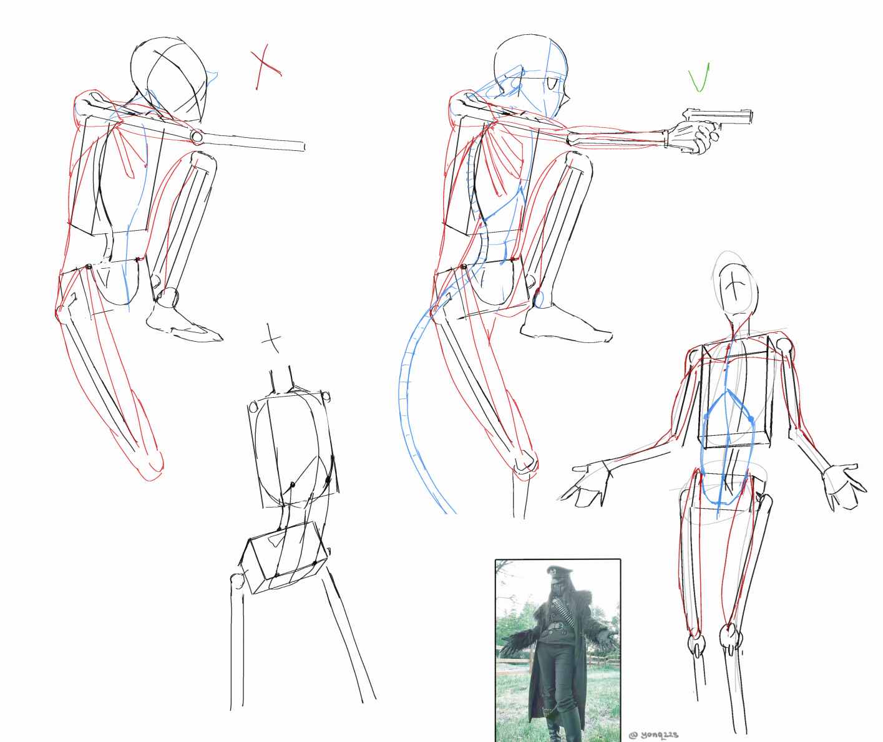Click the @yong22s watermark text
This screenshot has width=883, height=742.
pyautogui.click(x=653, y=735)
